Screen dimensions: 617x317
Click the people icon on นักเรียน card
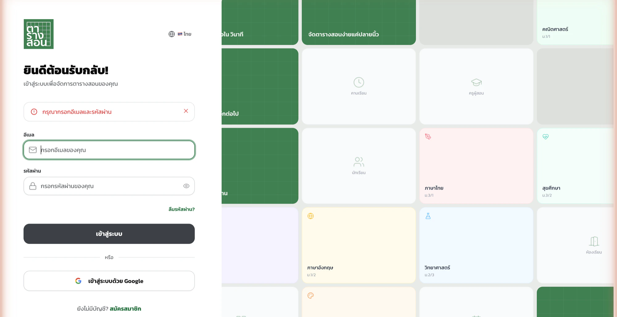tap(359, 162)
